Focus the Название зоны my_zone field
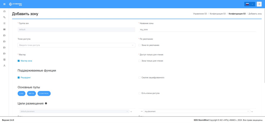The image size is (265, 123). pos(197,30)
